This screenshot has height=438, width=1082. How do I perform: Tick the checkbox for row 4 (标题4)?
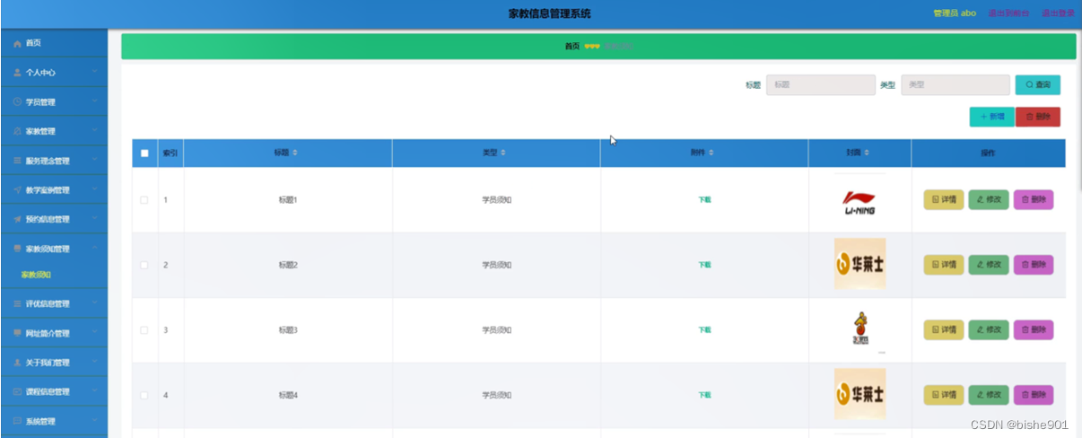point(144,395)
